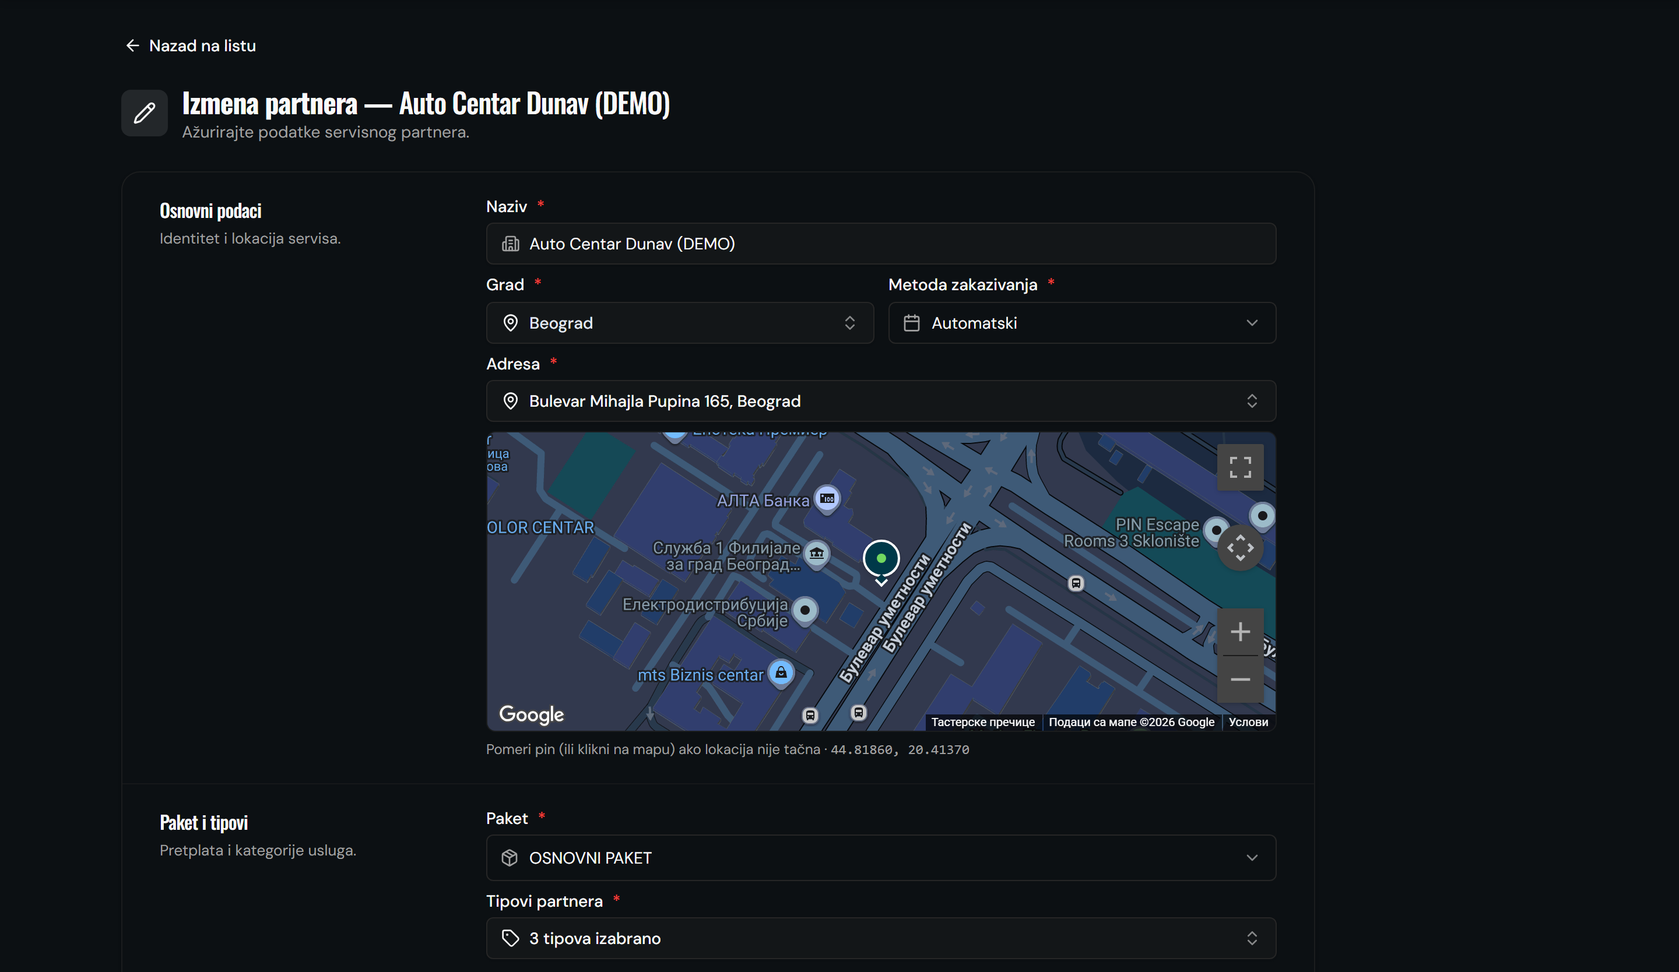Click the АЛТА Банка map marker
The image size is (1679, 972).
point(827,499)
